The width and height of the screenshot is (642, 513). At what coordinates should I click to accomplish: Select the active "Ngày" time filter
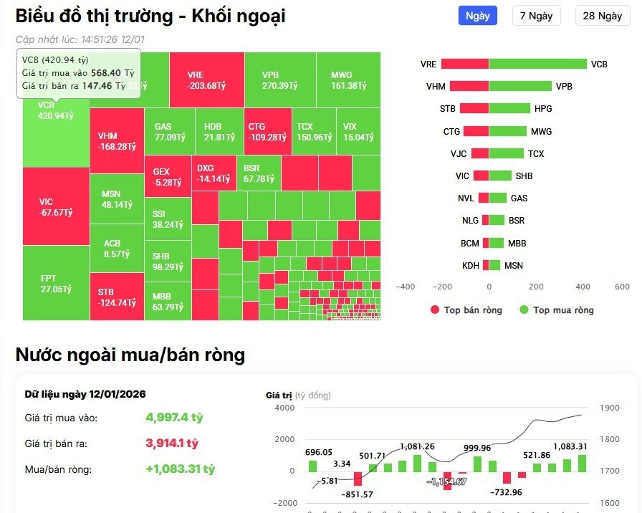[x=477, y=16]
